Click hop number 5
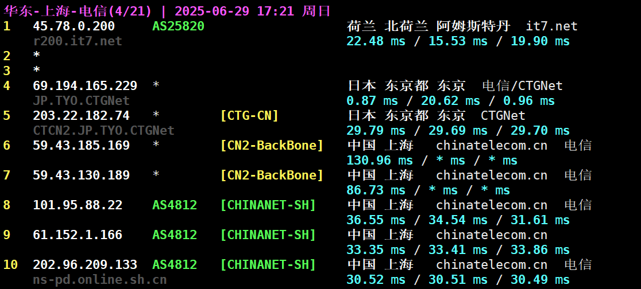The height and width of the screenshot is (289, 641). click(6, 115)
